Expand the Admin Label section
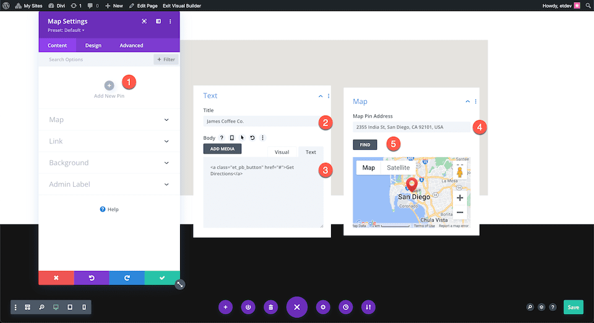Screen dimensions: 594x323 109,184
